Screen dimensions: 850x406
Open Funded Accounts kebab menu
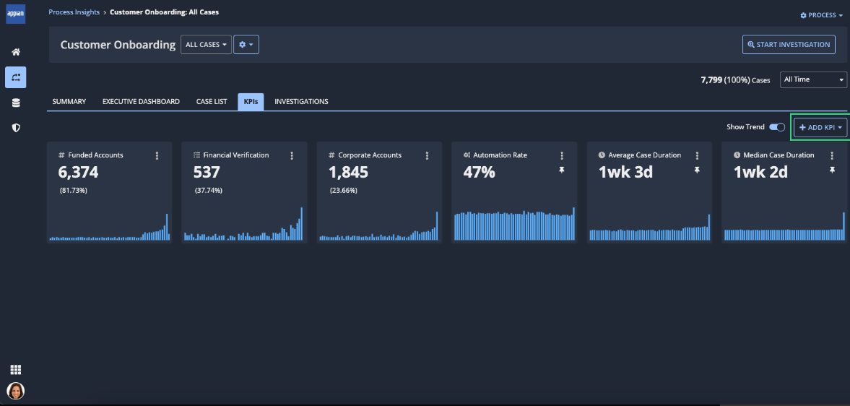(157, 155)
